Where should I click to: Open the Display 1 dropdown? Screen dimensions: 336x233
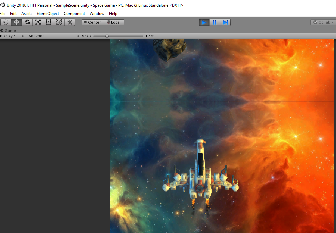[x=12, y=36]
